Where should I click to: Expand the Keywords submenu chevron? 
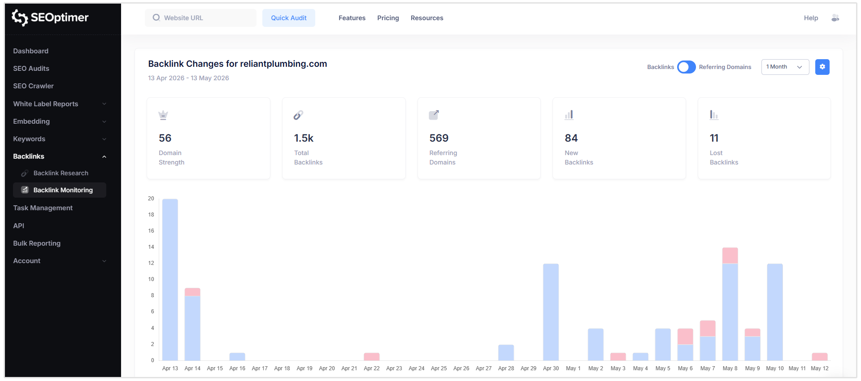click(104, 139)
